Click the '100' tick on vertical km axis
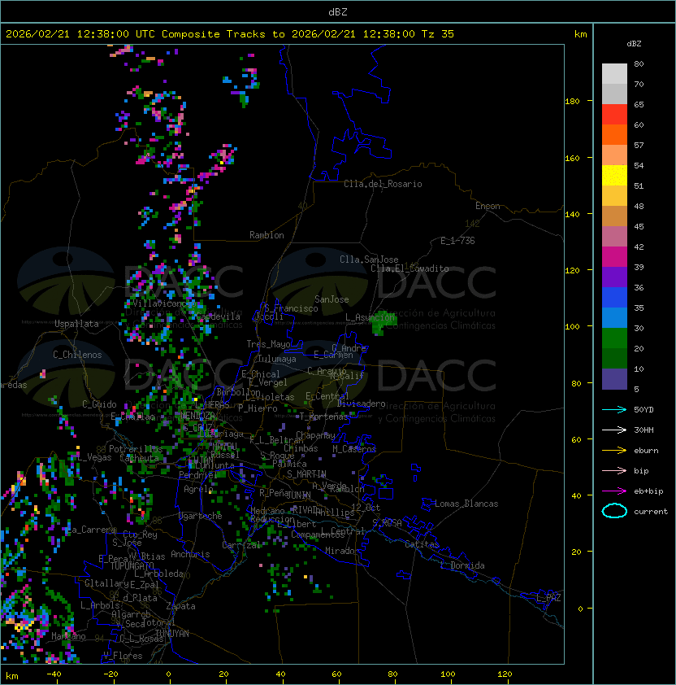Image resolution: width=676 pixels, height=685 pixels. 572,327
